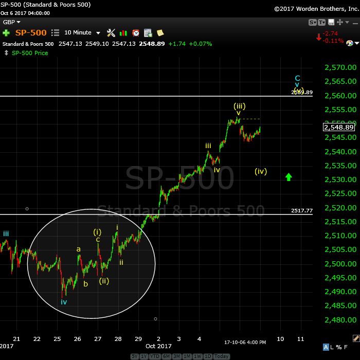The height and width of the screenshot is (360, 360).
Task: Click the yellow (iii) wave label
Action: [x=240, y=106]
